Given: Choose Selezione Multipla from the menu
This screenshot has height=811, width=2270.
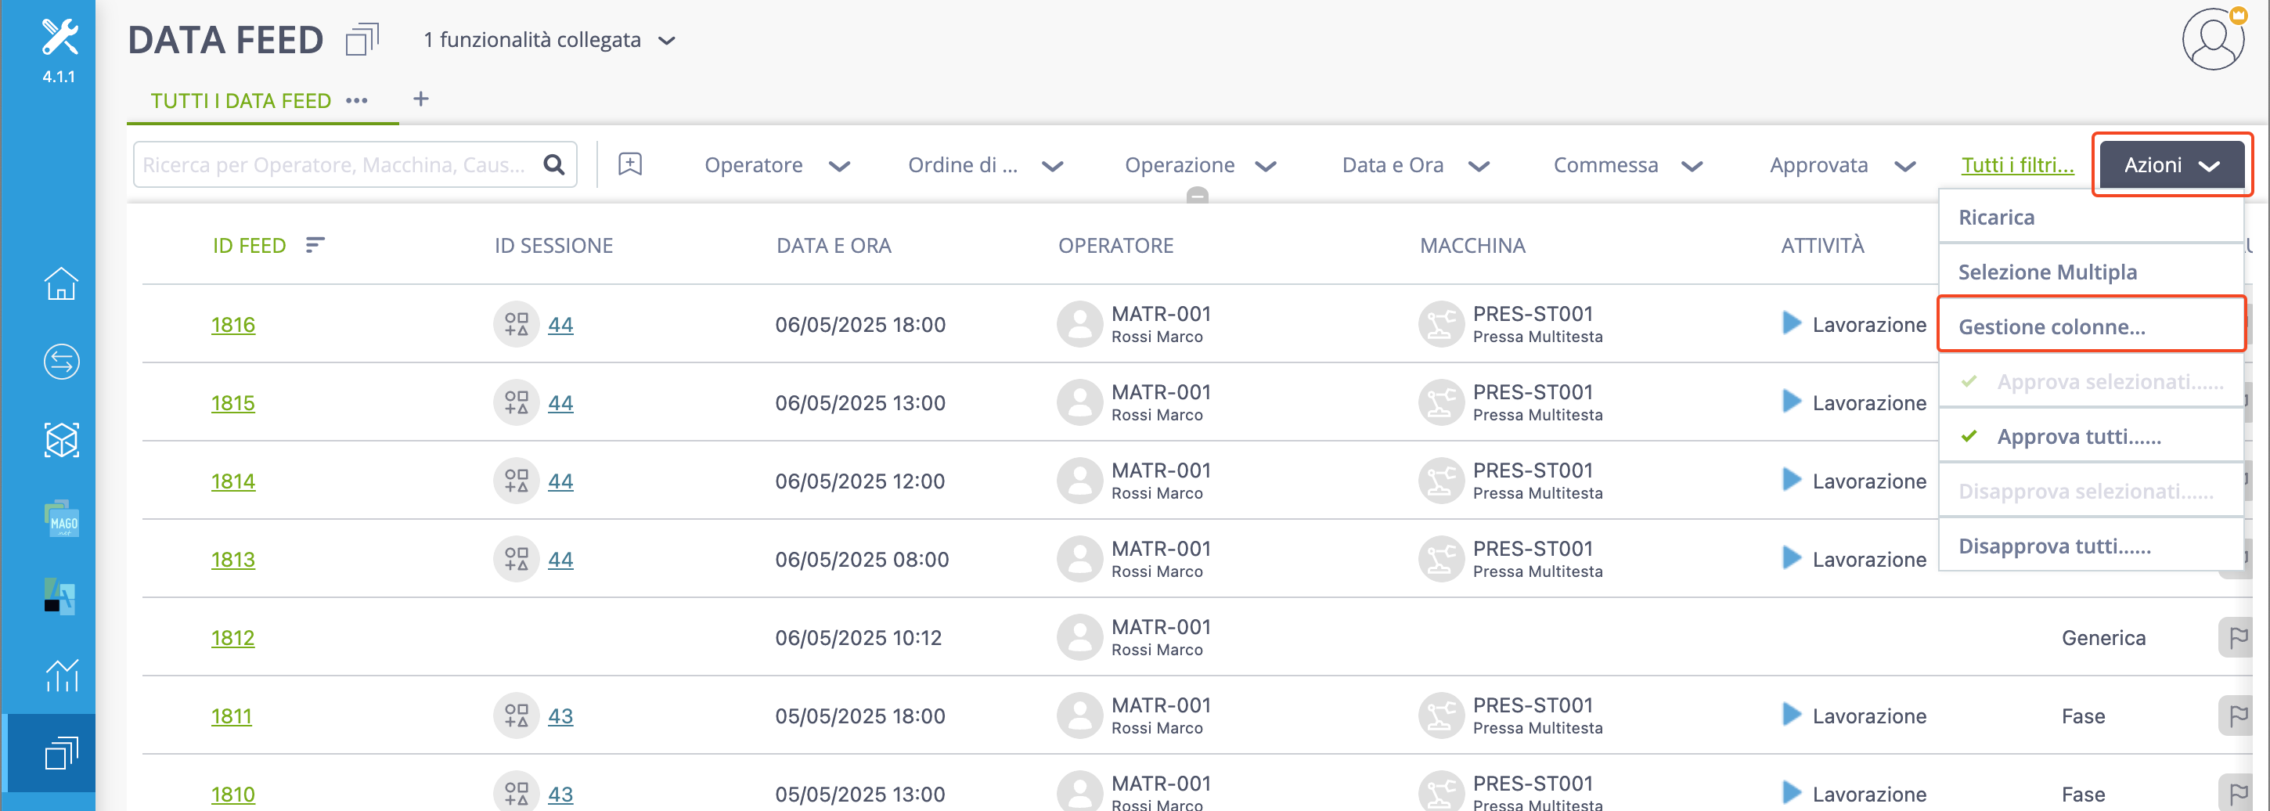Looking at the screenshot, I should 2090,272.
